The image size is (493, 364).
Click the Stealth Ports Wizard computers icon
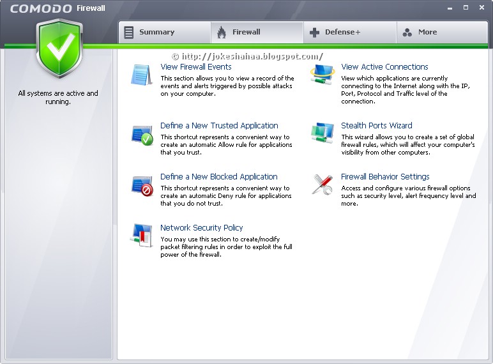(322, 133)
